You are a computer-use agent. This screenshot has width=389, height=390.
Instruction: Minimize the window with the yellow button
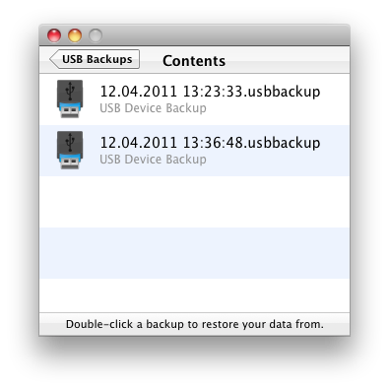(x=75, y=35)
